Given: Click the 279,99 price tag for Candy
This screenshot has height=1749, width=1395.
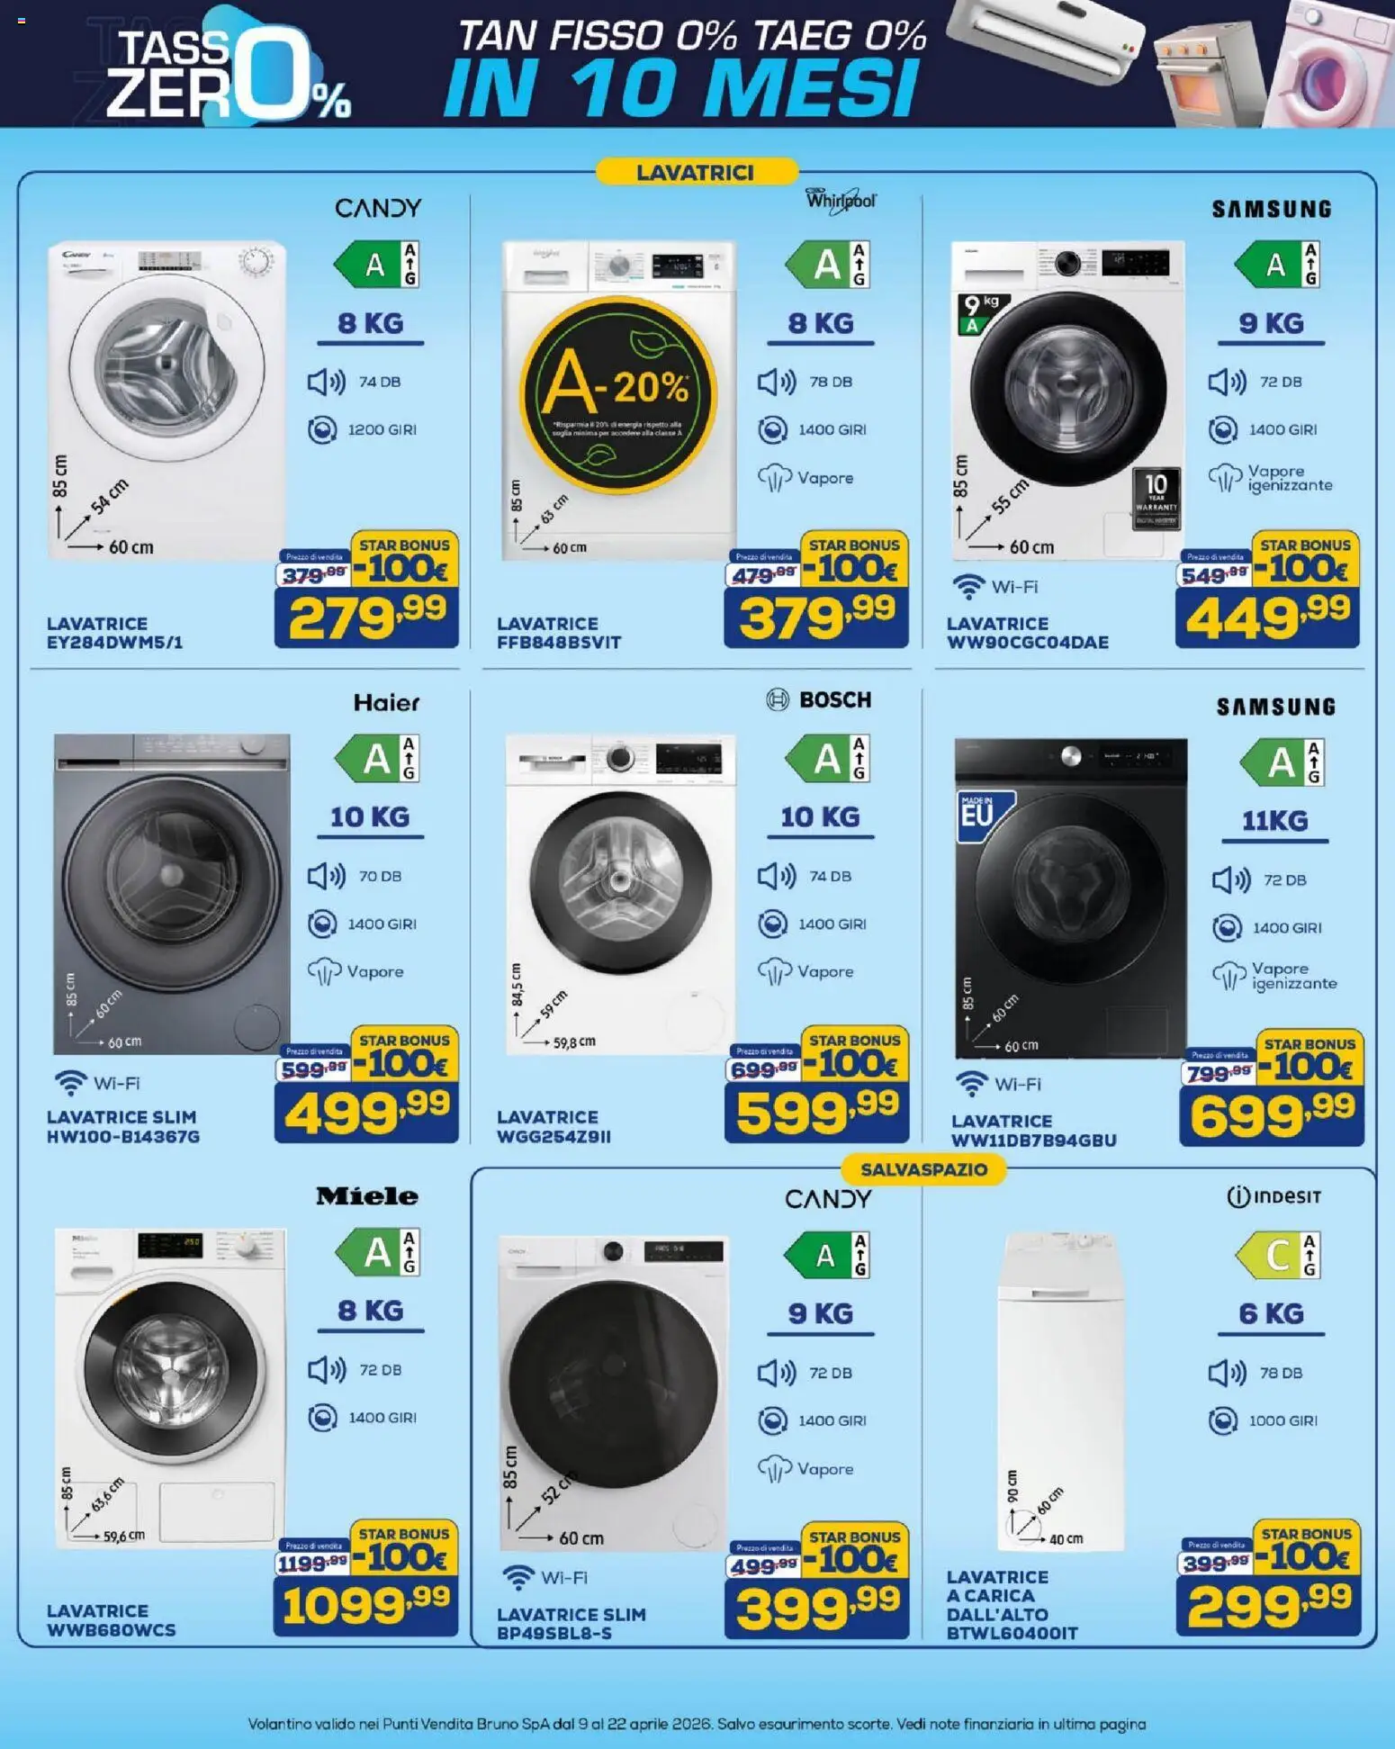Looking at the screenshot, I should point(366,617).
